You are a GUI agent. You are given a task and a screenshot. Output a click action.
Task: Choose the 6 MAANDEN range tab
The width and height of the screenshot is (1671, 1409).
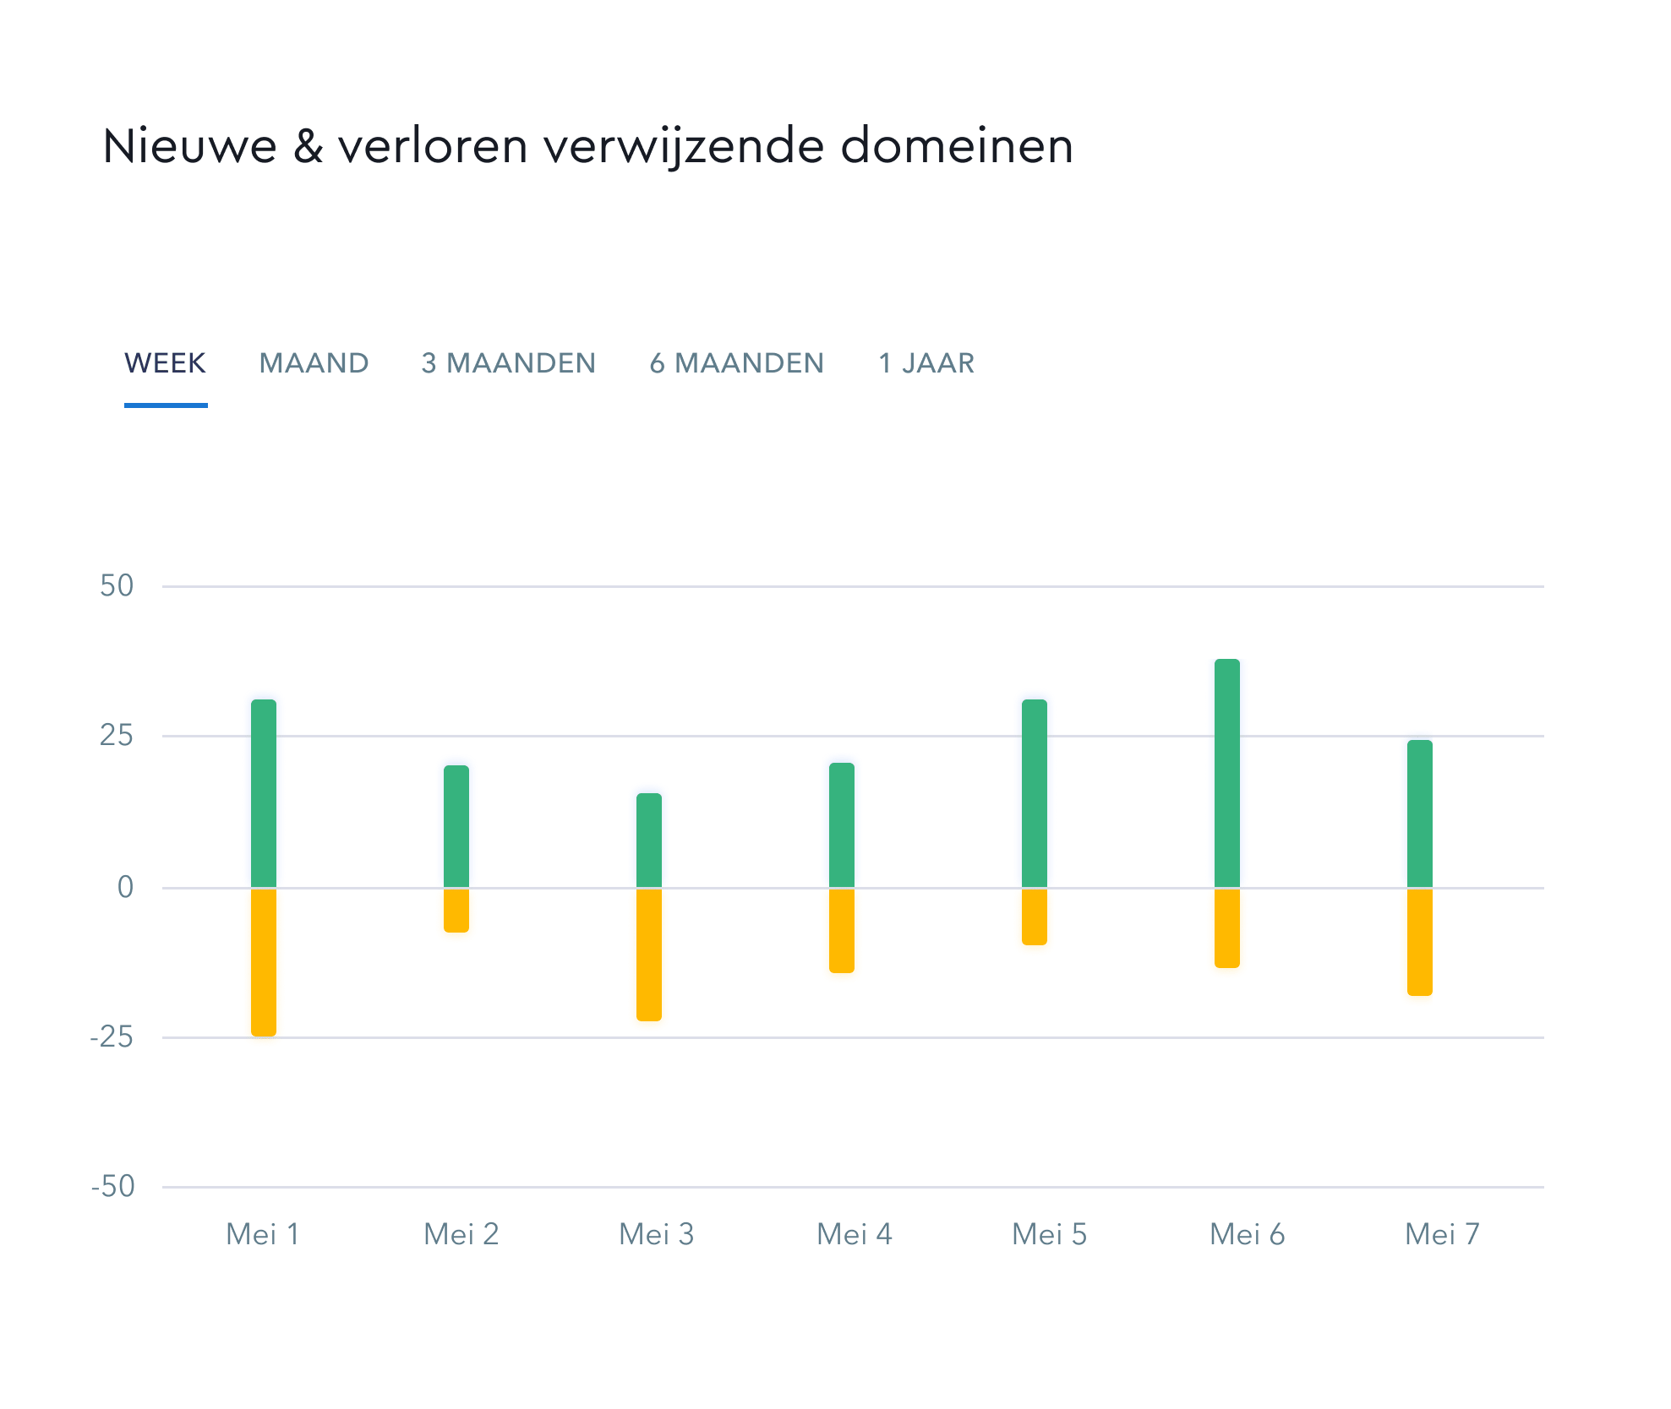737,363
